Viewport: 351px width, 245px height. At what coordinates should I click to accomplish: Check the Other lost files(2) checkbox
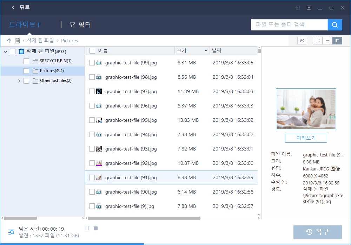click(26, 81)
